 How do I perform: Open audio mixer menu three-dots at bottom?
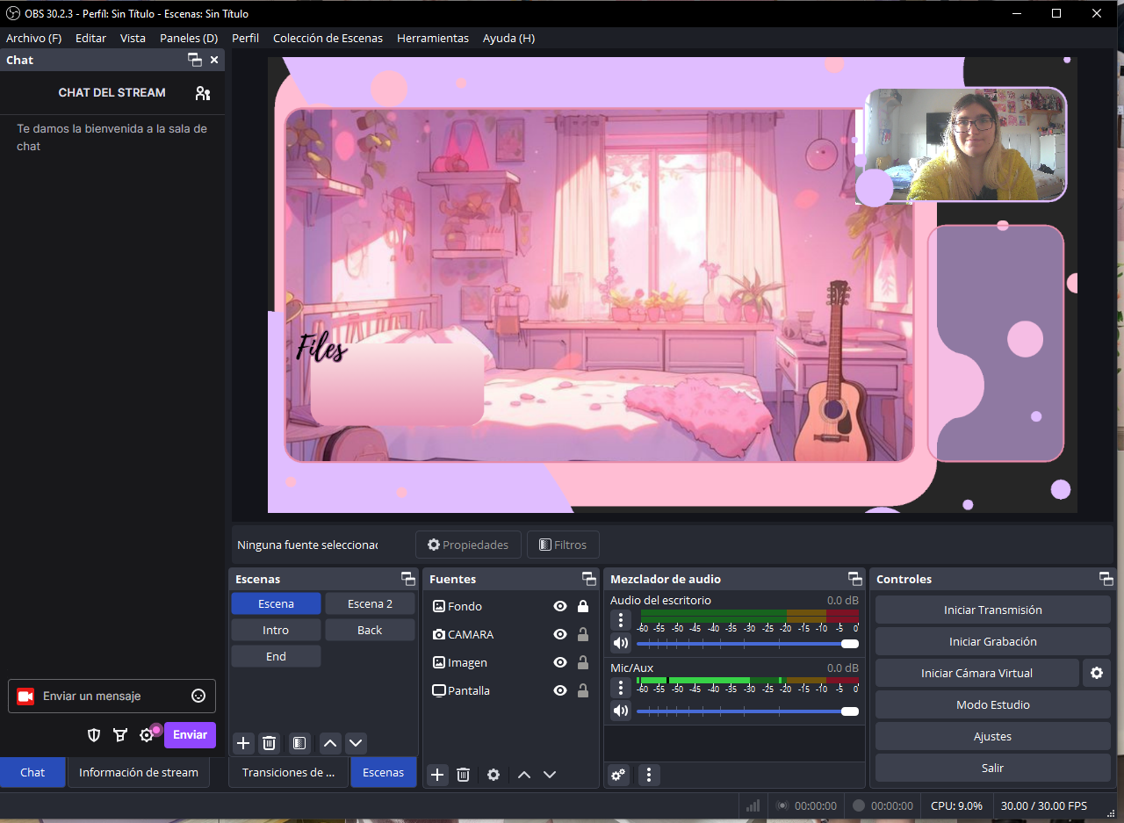point(649,775)
